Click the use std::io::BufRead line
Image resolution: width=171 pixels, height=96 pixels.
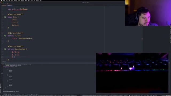(18, 9)
